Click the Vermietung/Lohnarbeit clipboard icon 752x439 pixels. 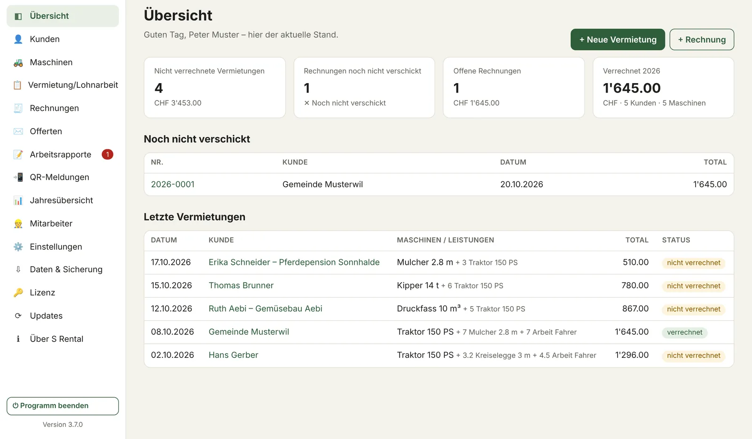tap(18, 85)
